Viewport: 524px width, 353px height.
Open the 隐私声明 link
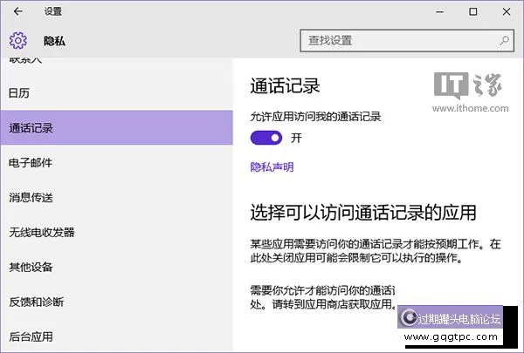(272, 166)
